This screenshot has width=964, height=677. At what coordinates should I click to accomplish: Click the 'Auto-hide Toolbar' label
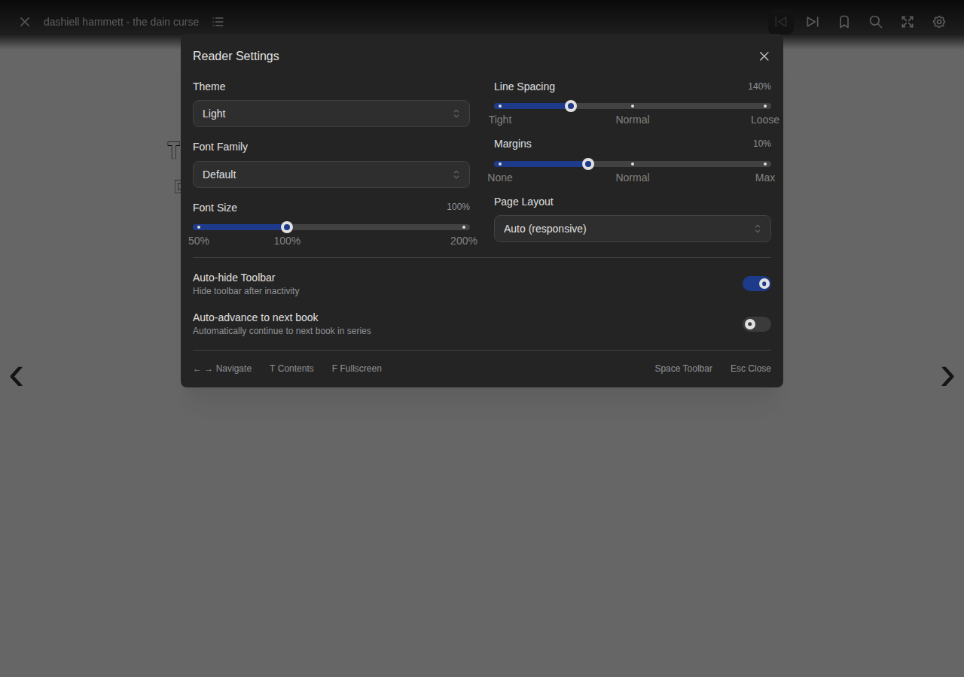tap(234, 278)
